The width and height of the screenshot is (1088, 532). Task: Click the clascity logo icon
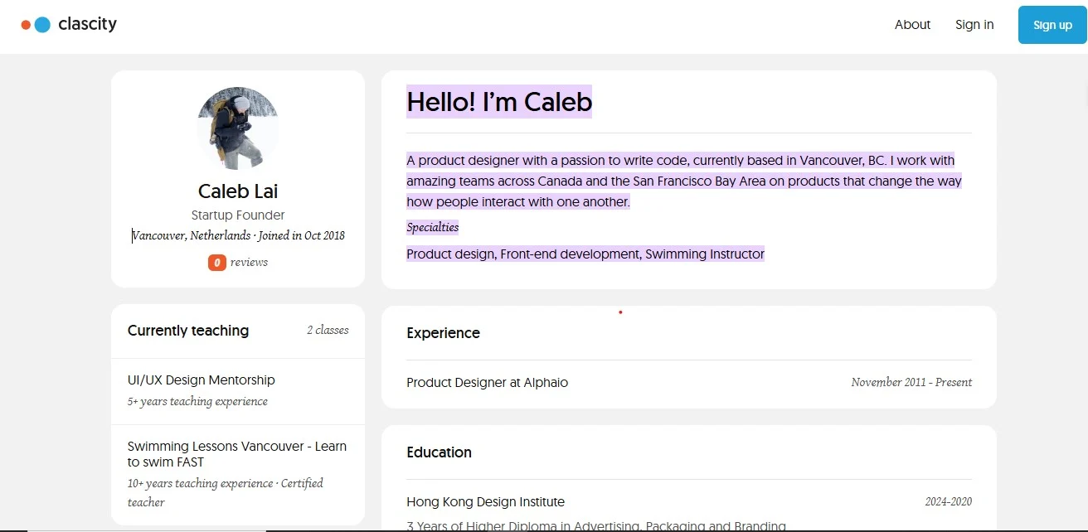point(36,25)
